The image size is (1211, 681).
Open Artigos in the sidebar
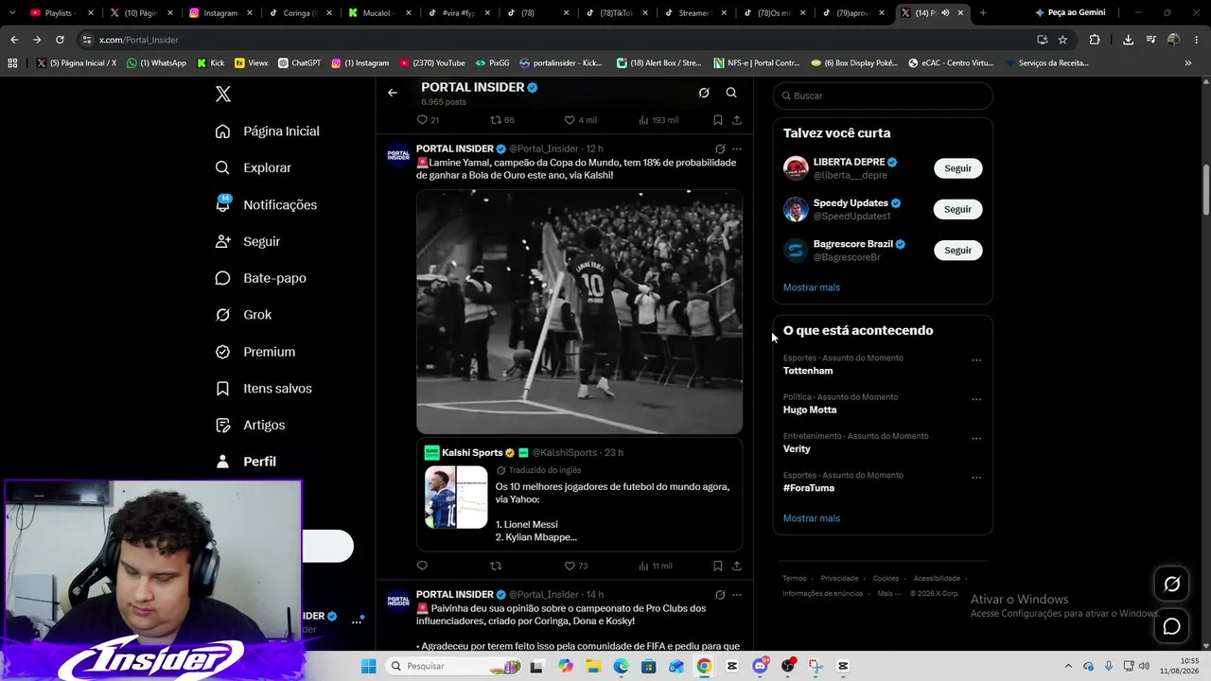click(x=250, y=426)
